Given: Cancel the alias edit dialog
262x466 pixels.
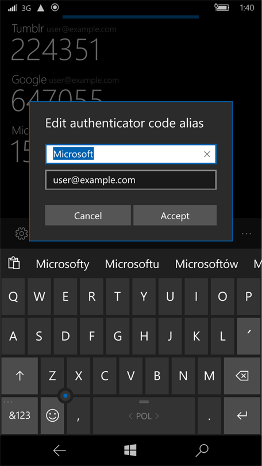Looking at the screenshot, I should point(88,216).
